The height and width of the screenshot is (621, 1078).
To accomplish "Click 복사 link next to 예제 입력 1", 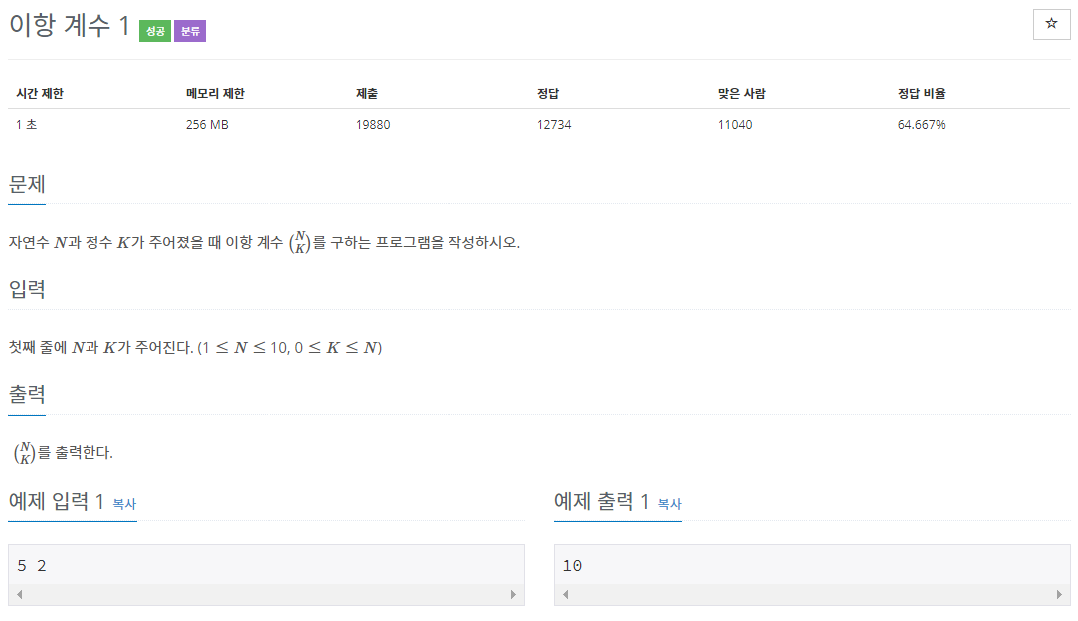I will 124,504.
